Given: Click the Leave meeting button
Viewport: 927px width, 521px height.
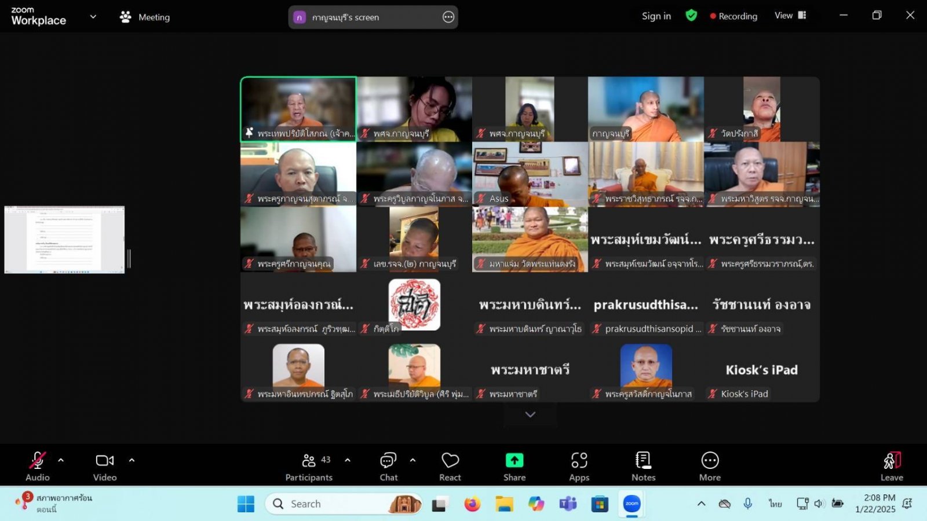Looking at the screenshot, I should coord(892,466).
